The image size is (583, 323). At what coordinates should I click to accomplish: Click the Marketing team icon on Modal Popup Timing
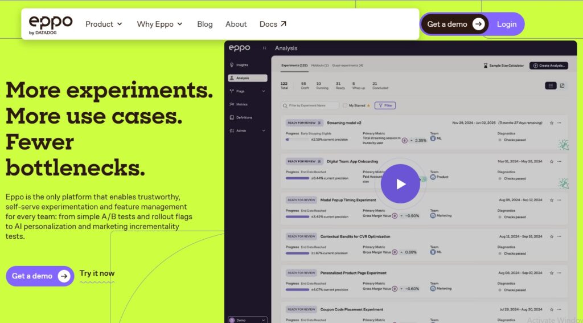pyautogui.click(x=433, y=215)
